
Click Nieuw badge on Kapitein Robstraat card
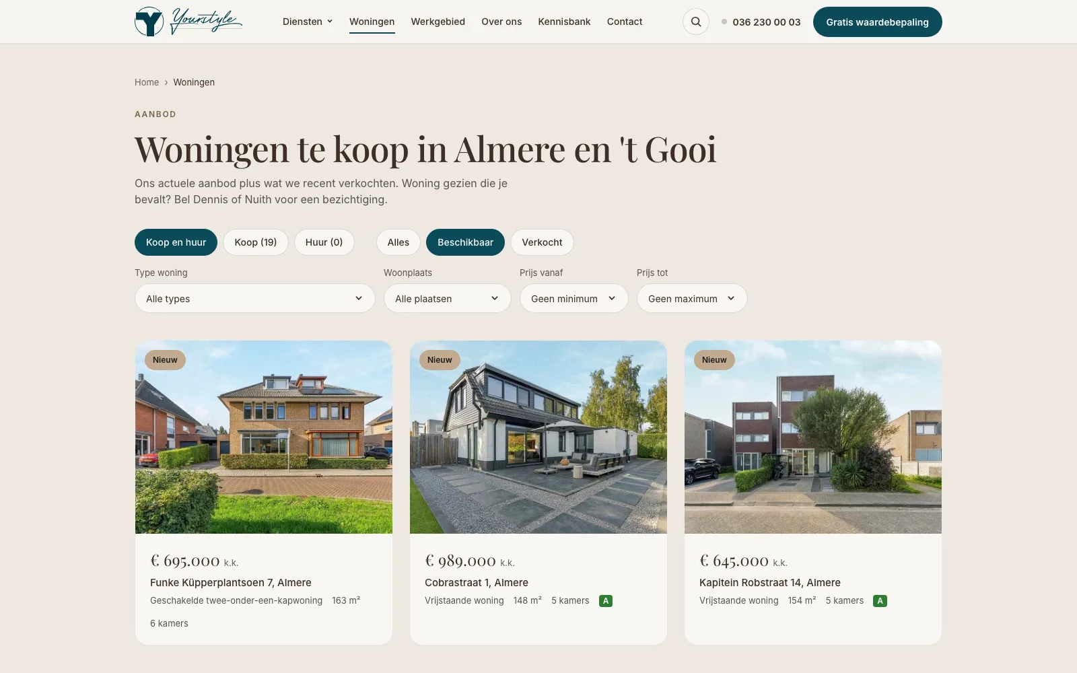point(714,360)
